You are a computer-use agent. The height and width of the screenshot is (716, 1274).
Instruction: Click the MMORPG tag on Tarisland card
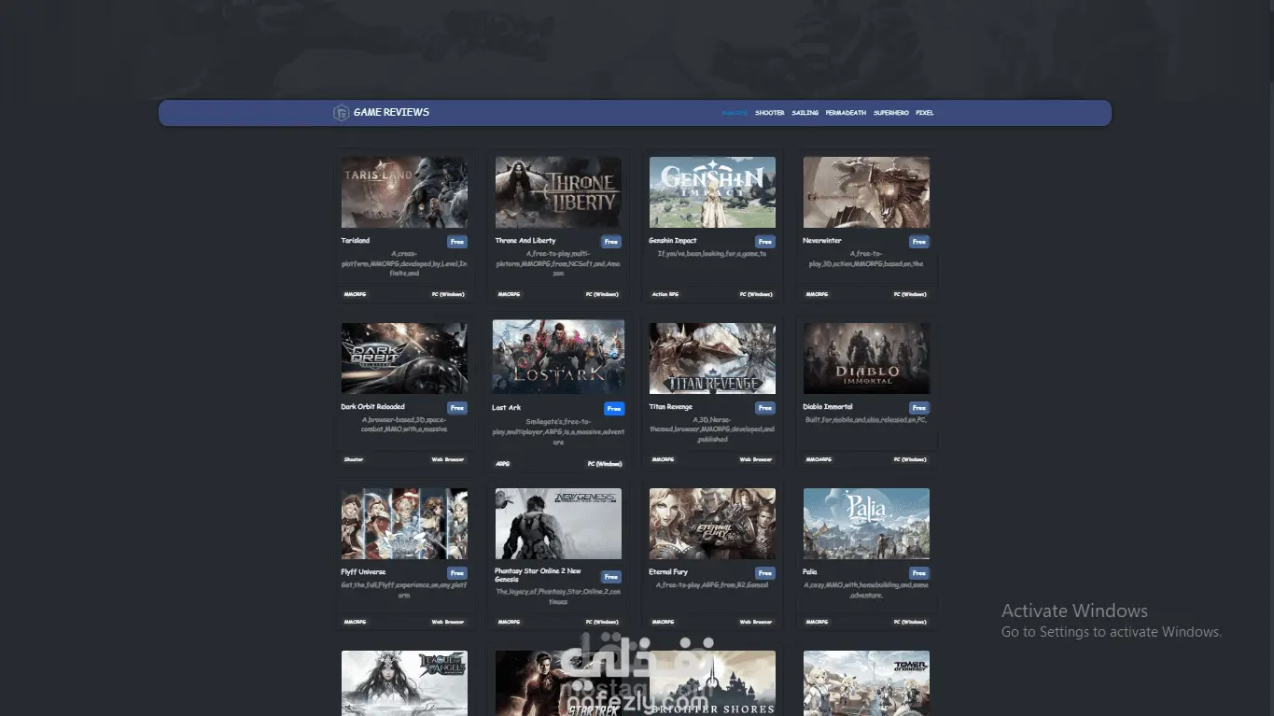[356, 295]
